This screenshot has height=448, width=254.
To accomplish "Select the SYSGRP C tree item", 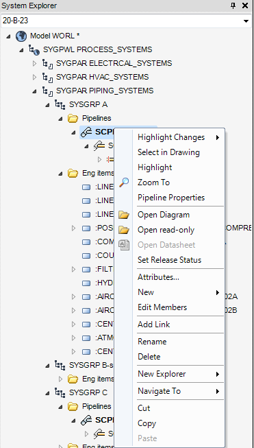I will (x=88, y=392).
